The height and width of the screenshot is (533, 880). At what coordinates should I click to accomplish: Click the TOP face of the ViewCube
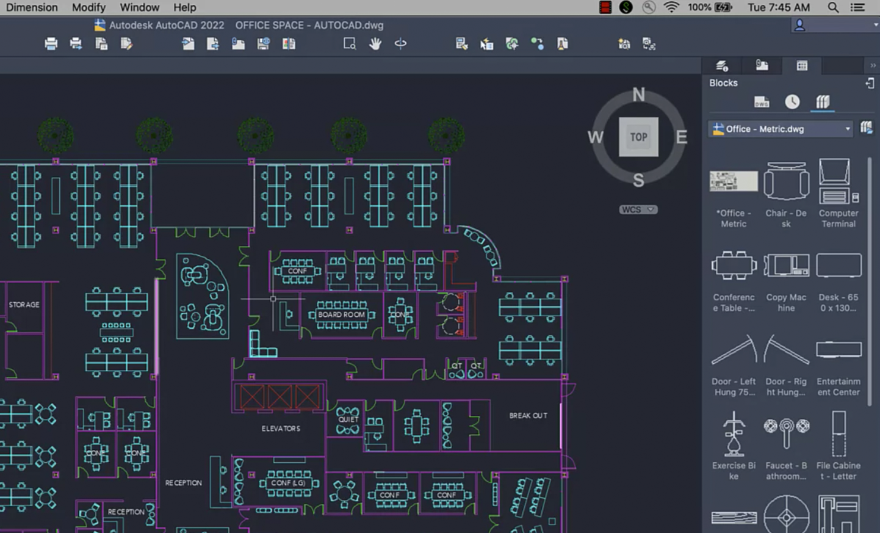pos(638,137)
